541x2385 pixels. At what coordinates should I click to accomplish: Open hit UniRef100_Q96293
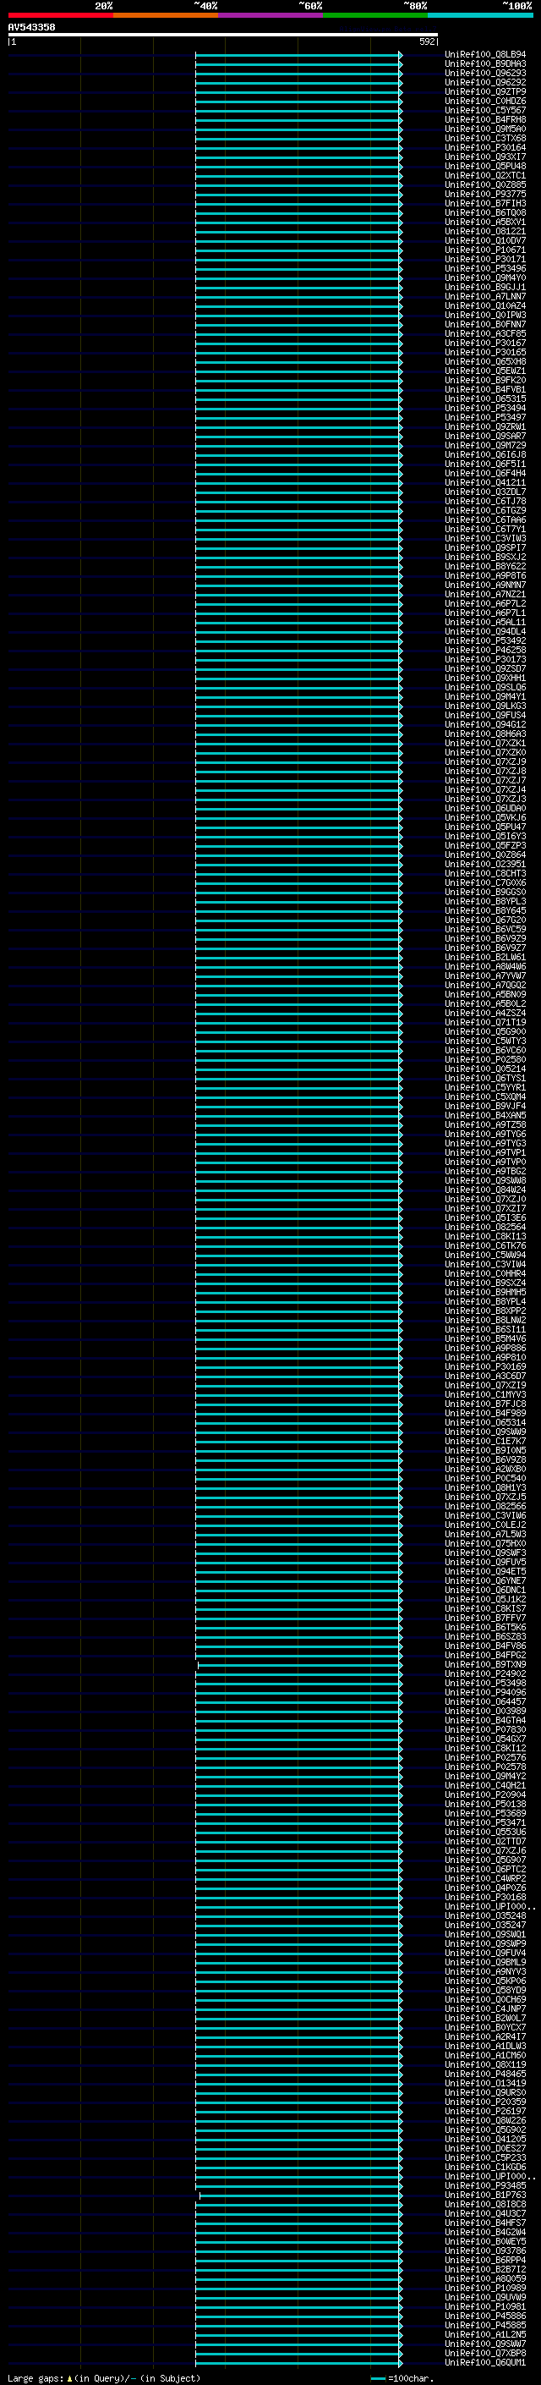485,73
